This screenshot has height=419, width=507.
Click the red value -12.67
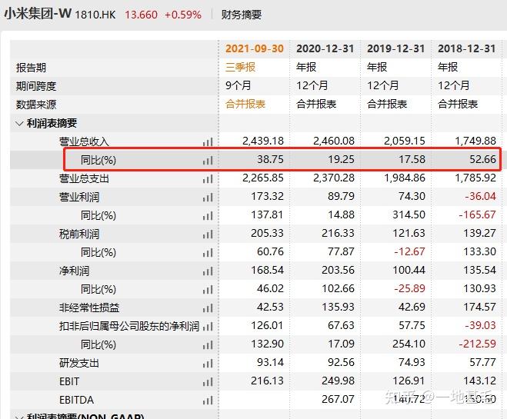[x=409, y=251]
